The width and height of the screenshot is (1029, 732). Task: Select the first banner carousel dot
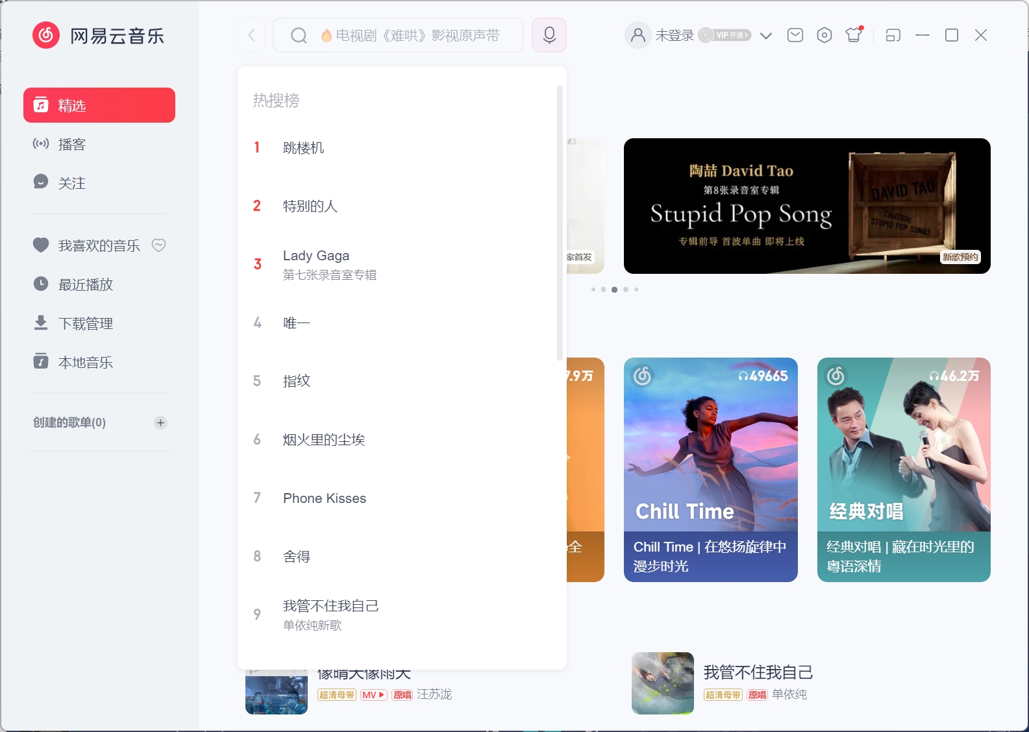[x=593, y=289]
